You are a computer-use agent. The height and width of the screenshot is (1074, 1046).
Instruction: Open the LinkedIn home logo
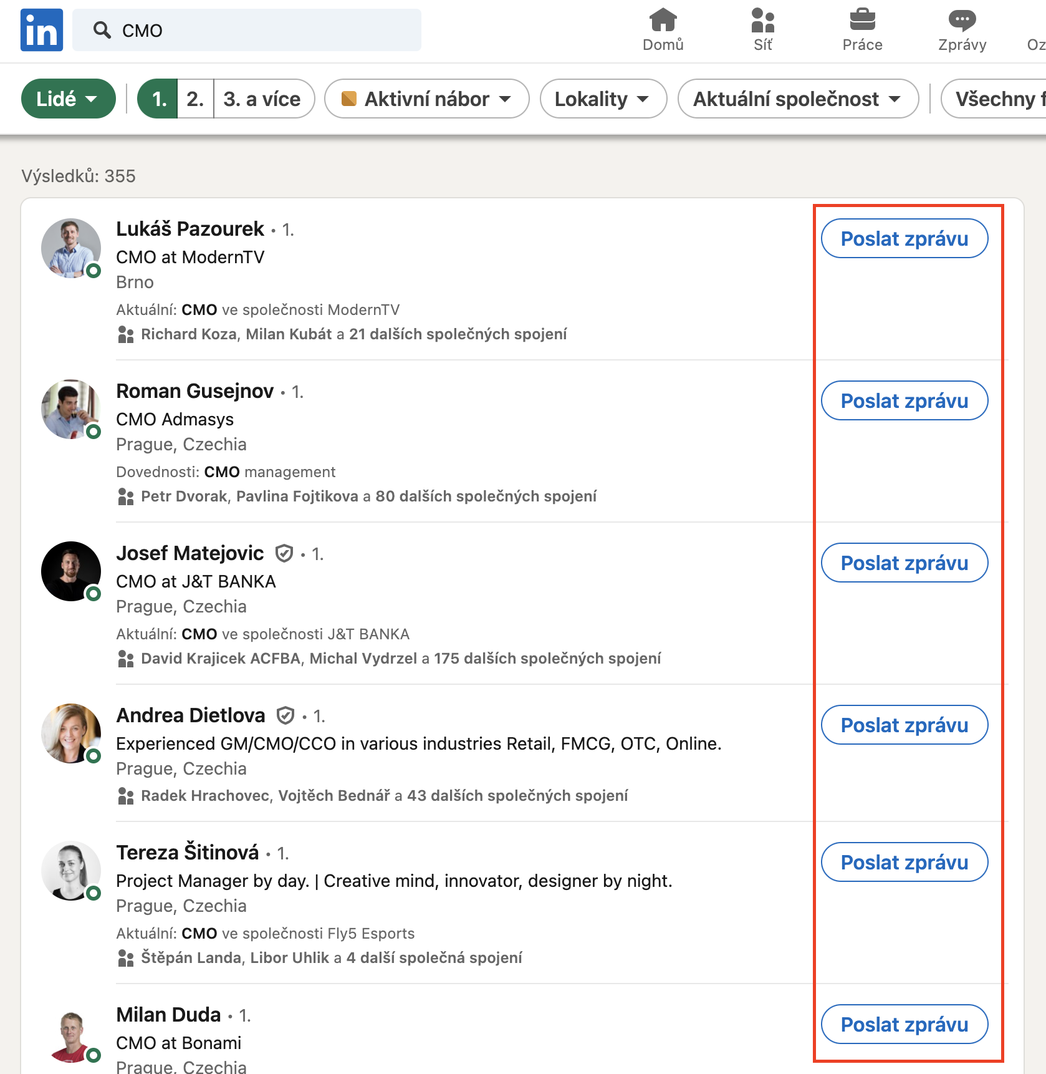point(42,30)
